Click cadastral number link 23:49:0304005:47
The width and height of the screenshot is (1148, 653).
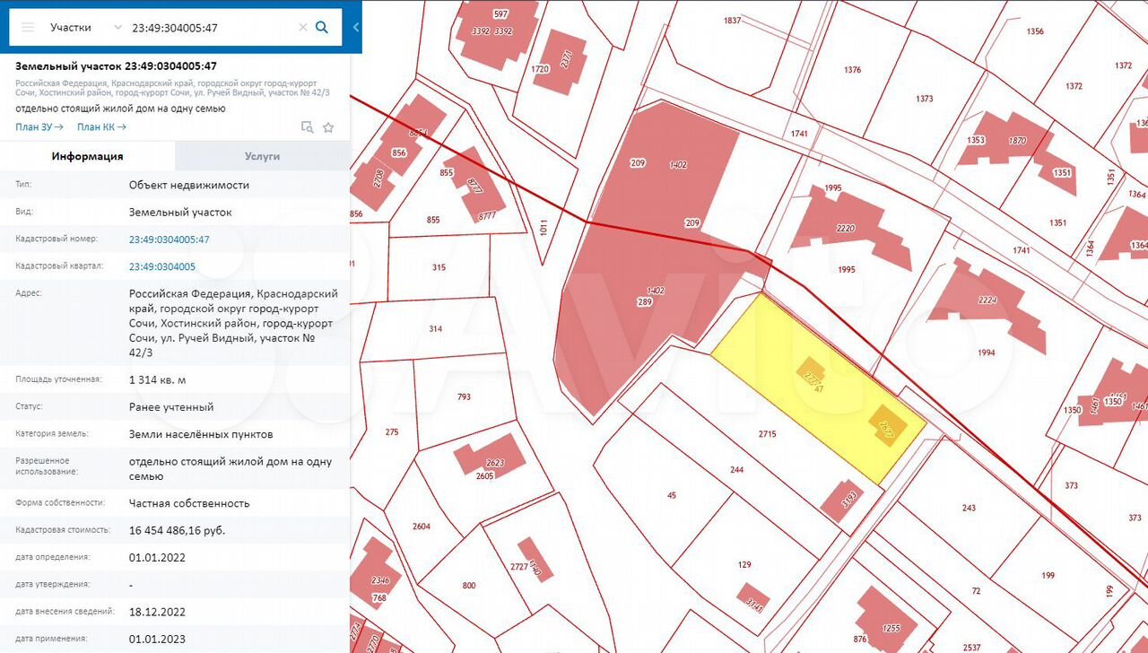169,239
